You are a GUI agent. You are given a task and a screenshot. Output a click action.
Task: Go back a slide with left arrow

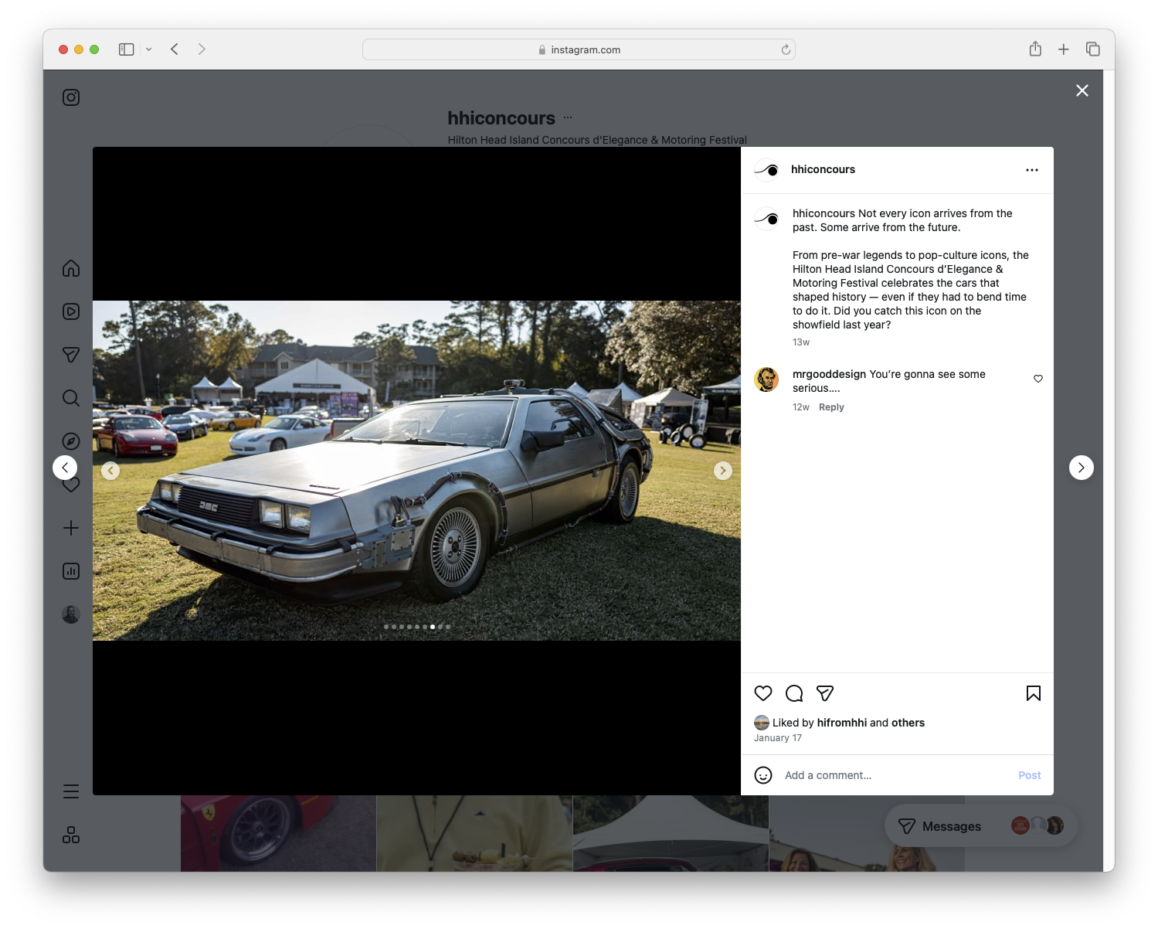pyautogui.click(x=110, y=470)
